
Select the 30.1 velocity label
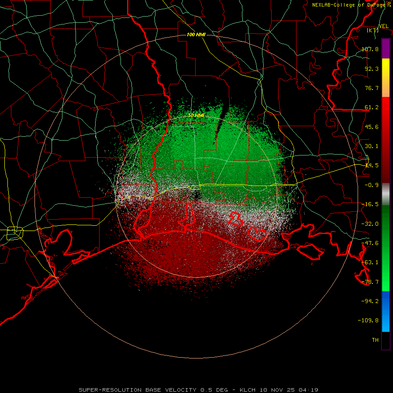pos(372,146)
